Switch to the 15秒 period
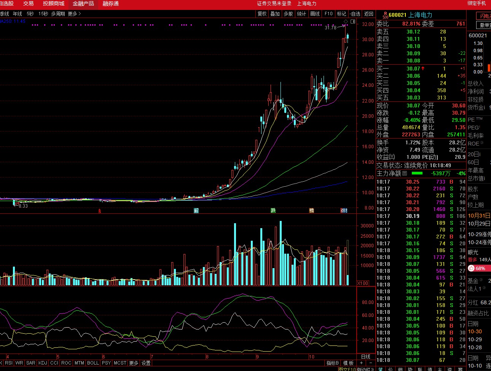This screenshot has width=491, height=371. (43, 14)
